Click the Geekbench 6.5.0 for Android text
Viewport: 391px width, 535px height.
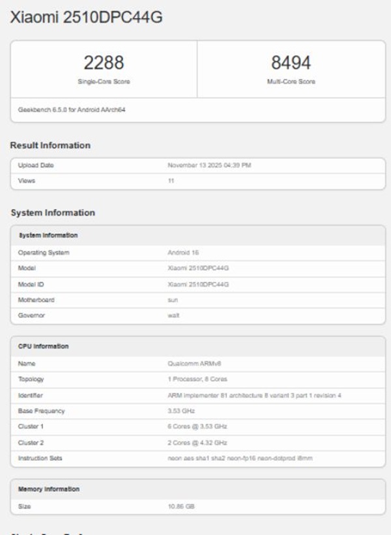(72, 109)
